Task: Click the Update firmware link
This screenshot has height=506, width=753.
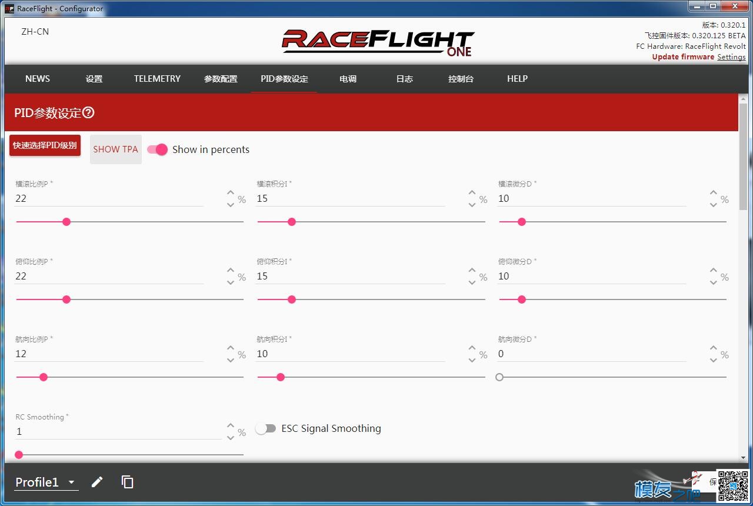Action: point(683,57)
